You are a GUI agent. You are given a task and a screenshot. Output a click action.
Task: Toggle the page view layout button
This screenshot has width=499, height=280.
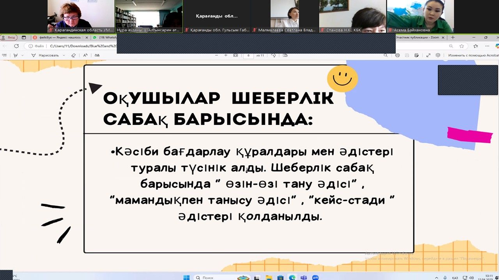(x=285, y=55)
